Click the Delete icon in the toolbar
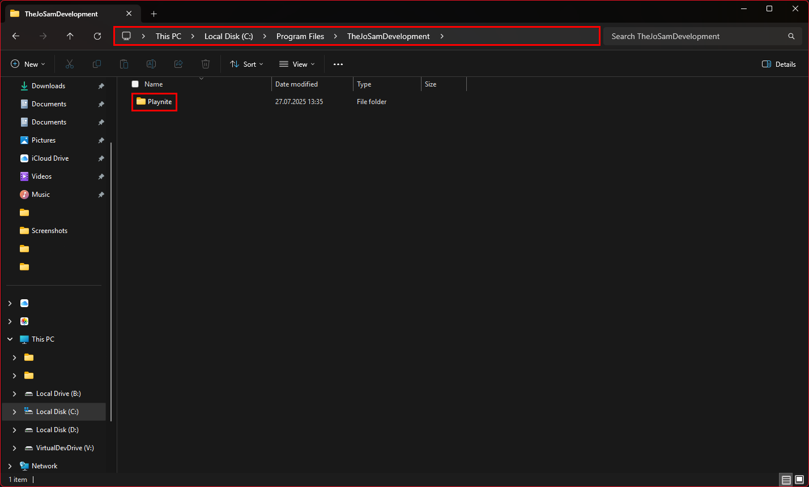 click(x=205, y=64)
